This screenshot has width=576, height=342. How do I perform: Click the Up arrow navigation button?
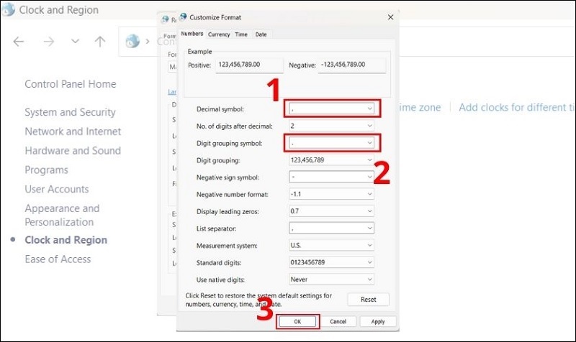pyautogui.click(x=100, y=42)
